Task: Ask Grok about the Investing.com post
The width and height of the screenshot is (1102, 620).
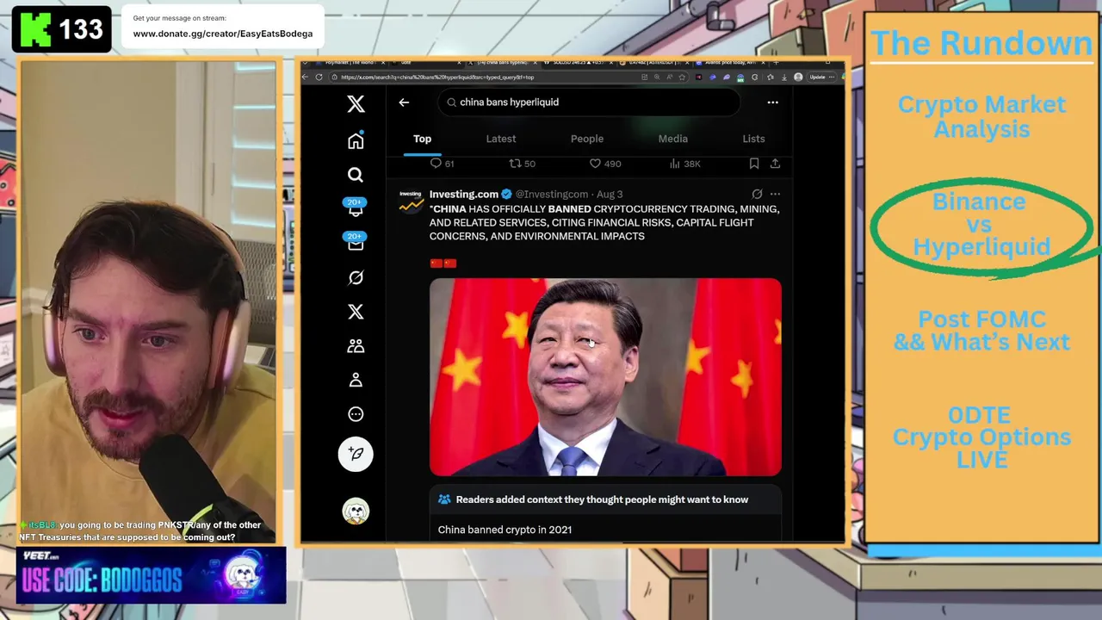Action: point(757,195)
